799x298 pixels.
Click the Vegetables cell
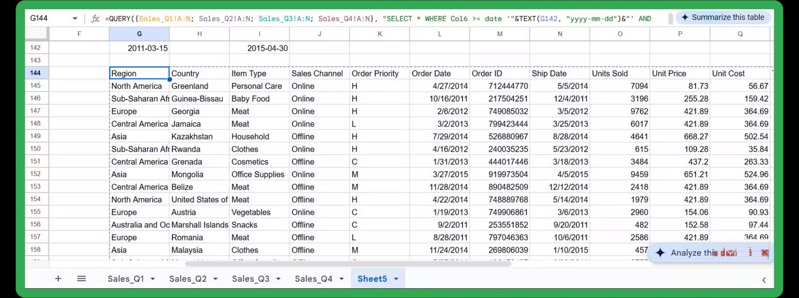(x=260, y=212)
